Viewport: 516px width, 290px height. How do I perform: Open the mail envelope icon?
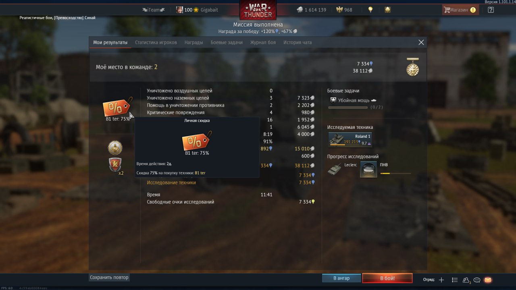(x=488, y=280)
